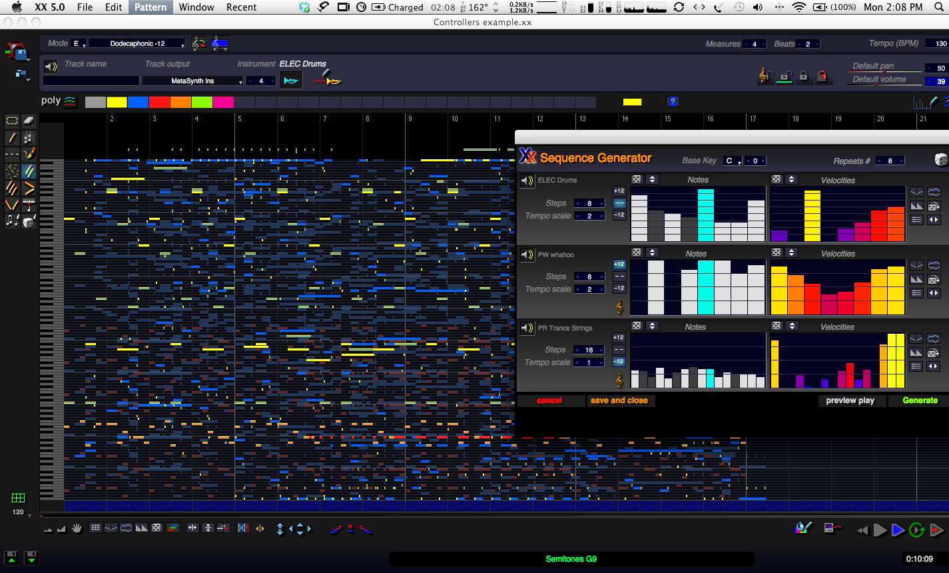Open the ELEC Drums Notes up-down popup
949x573 pixels.
tap(652, 179)
